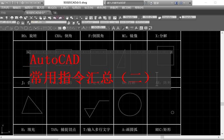224x140 pixels.
Task: Click the Spell check ABC icon
Action: click(132, 28)
